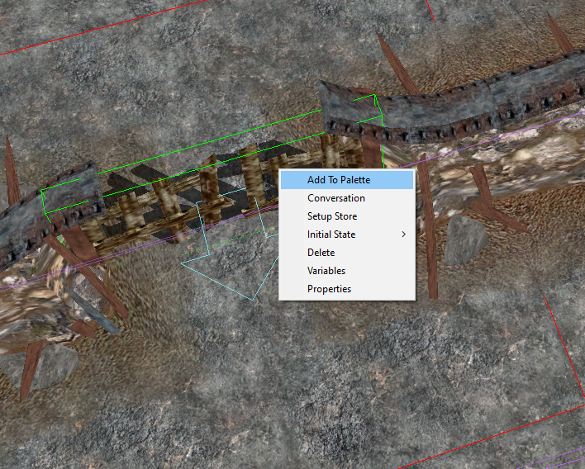The width and height of the screenshot is (585, 469).
Task: Click the red dashed boundary line at top-left
Action: coord(50,39)
